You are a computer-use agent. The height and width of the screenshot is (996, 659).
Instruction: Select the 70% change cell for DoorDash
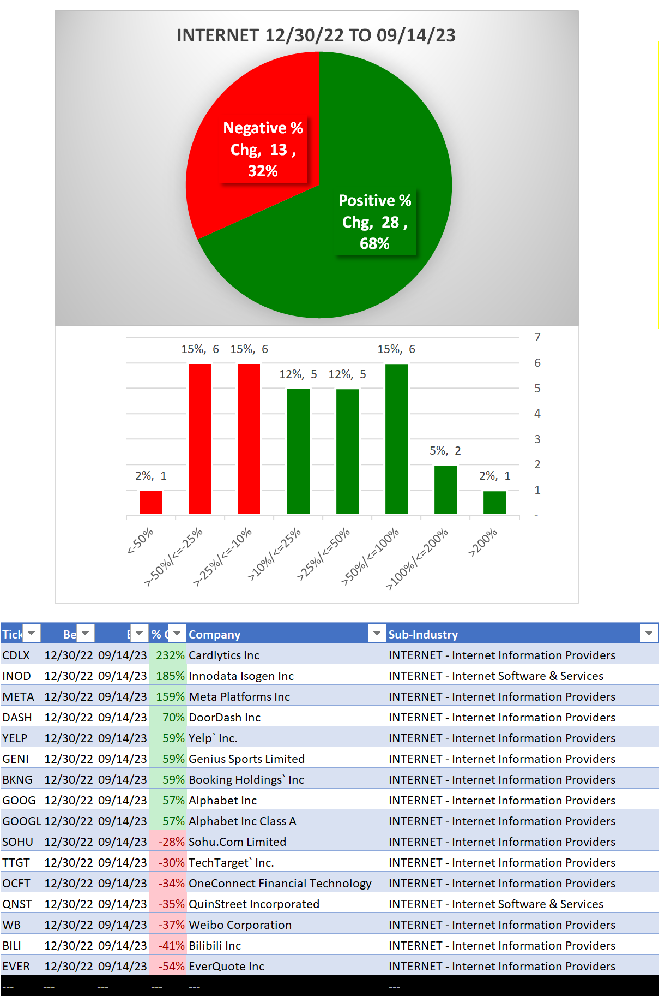(x=168, y=717)
